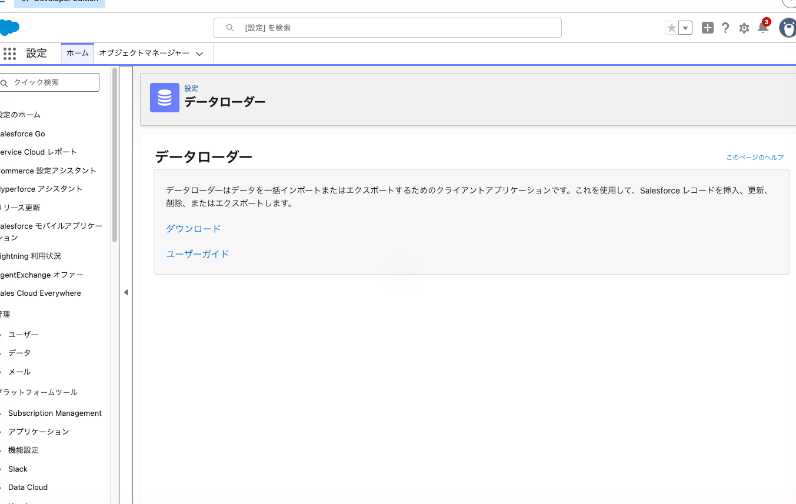The height and width of the screenshot is (504, 796).
Task: Open the favorites list dropdown arrow
Action: (x=685, y=28)
